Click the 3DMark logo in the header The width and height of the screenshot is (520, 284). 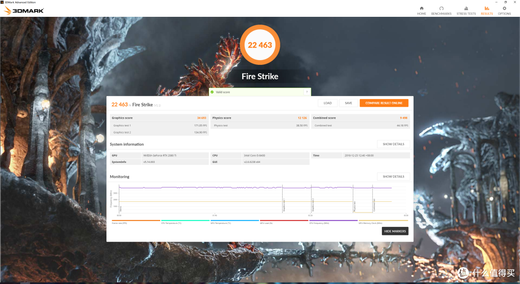[x=24, y=11]
